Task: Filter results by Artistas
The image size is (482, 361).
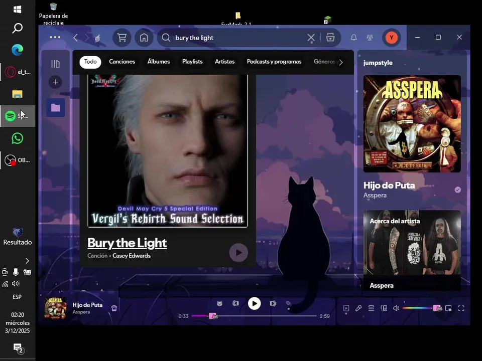Action: click(225, 62)
